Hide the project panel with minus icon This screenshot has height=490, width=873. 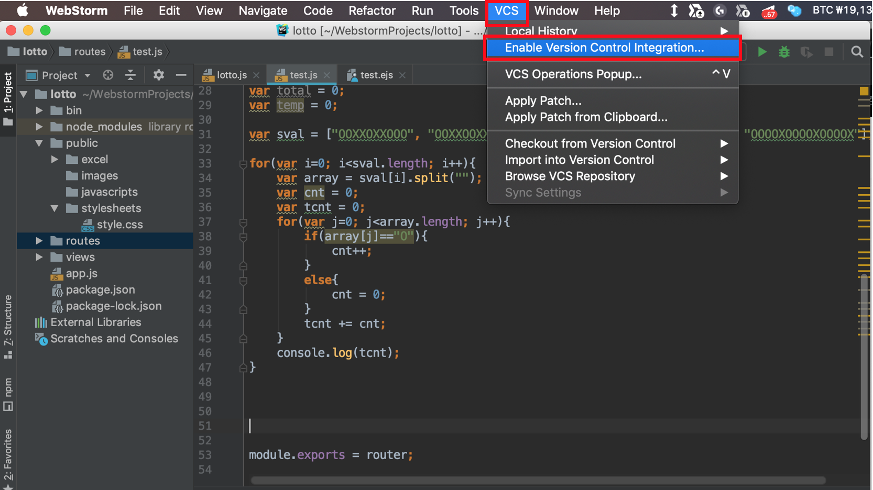point(181,75)
